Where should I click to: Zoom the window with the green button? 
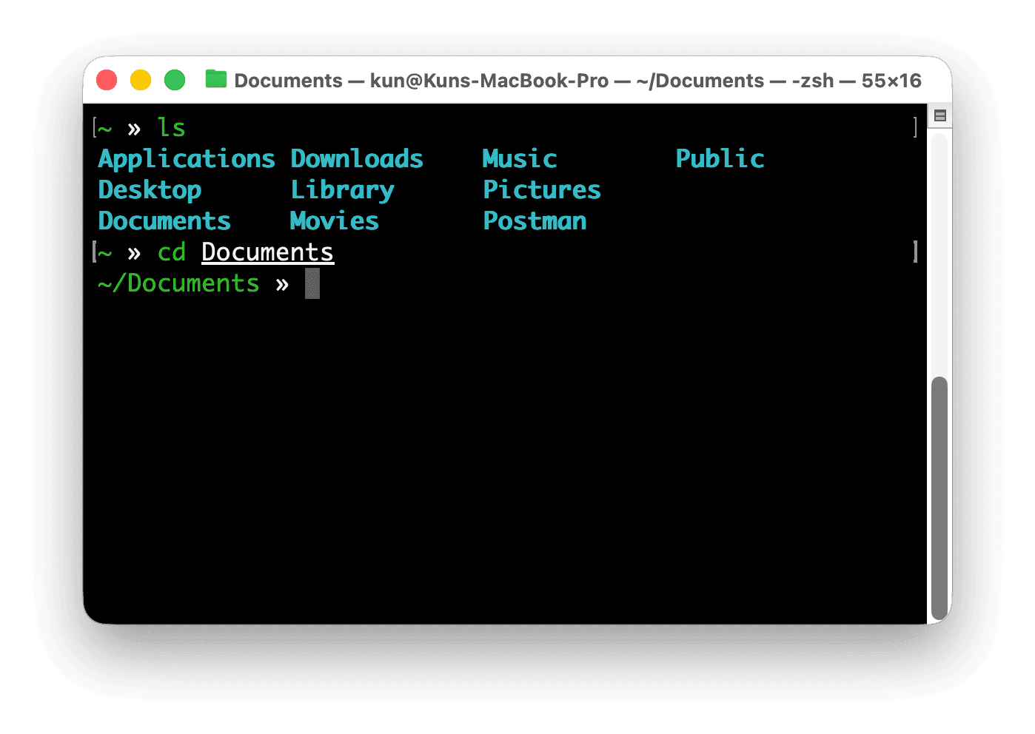[175, 80]
